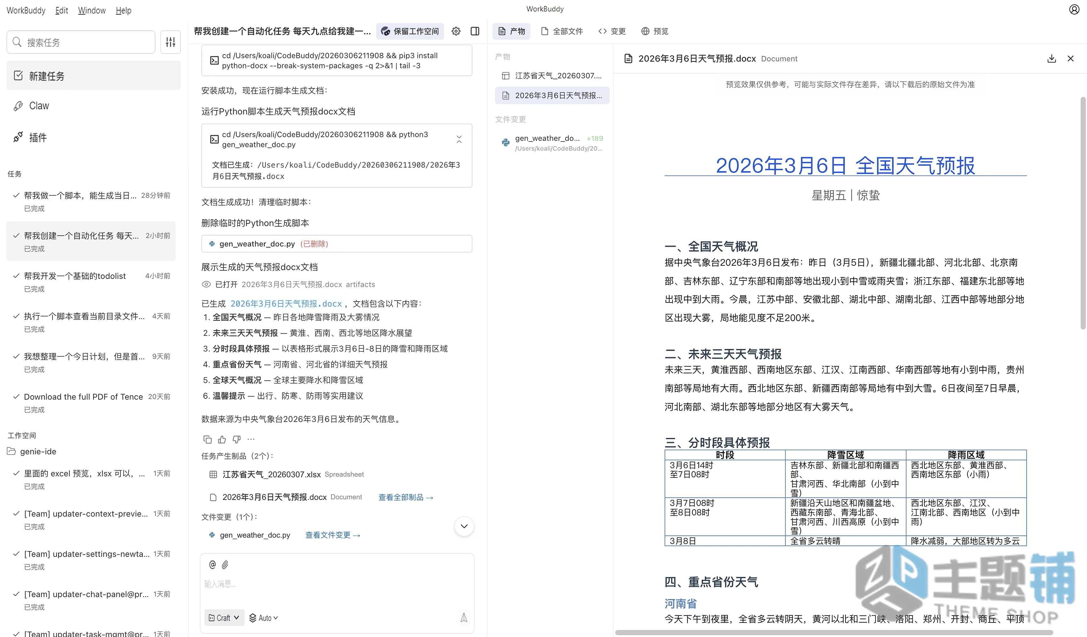Send the message arrow button
The width and height of the screenshot is (1087, 637).
pos(464,618)
